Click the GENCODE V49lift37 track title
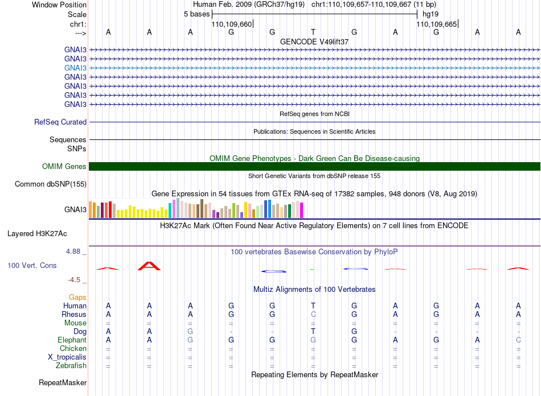541x396 pixels. click(314, 42)
